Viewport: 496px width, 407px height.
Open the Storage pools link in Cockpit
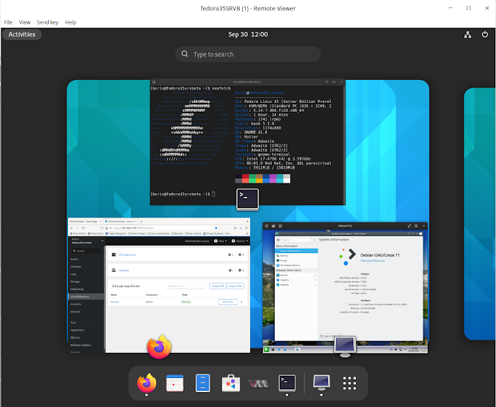coord(127,255)
